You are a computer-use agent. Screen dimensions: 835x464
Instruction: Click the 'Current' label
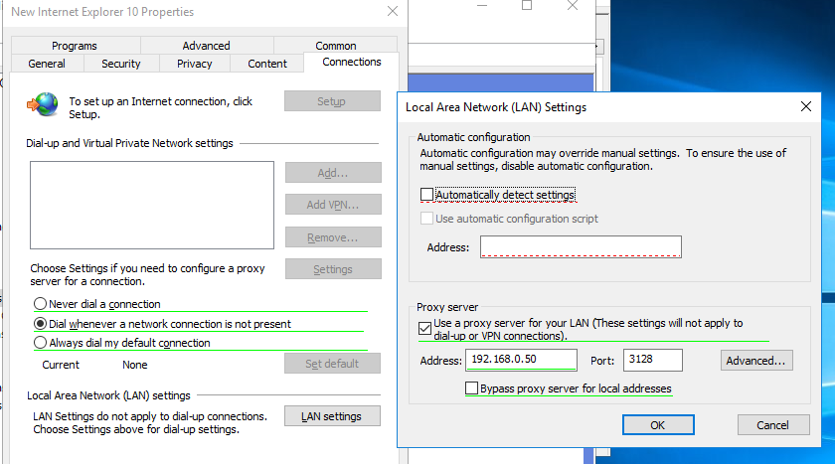[x=61, y=365]
